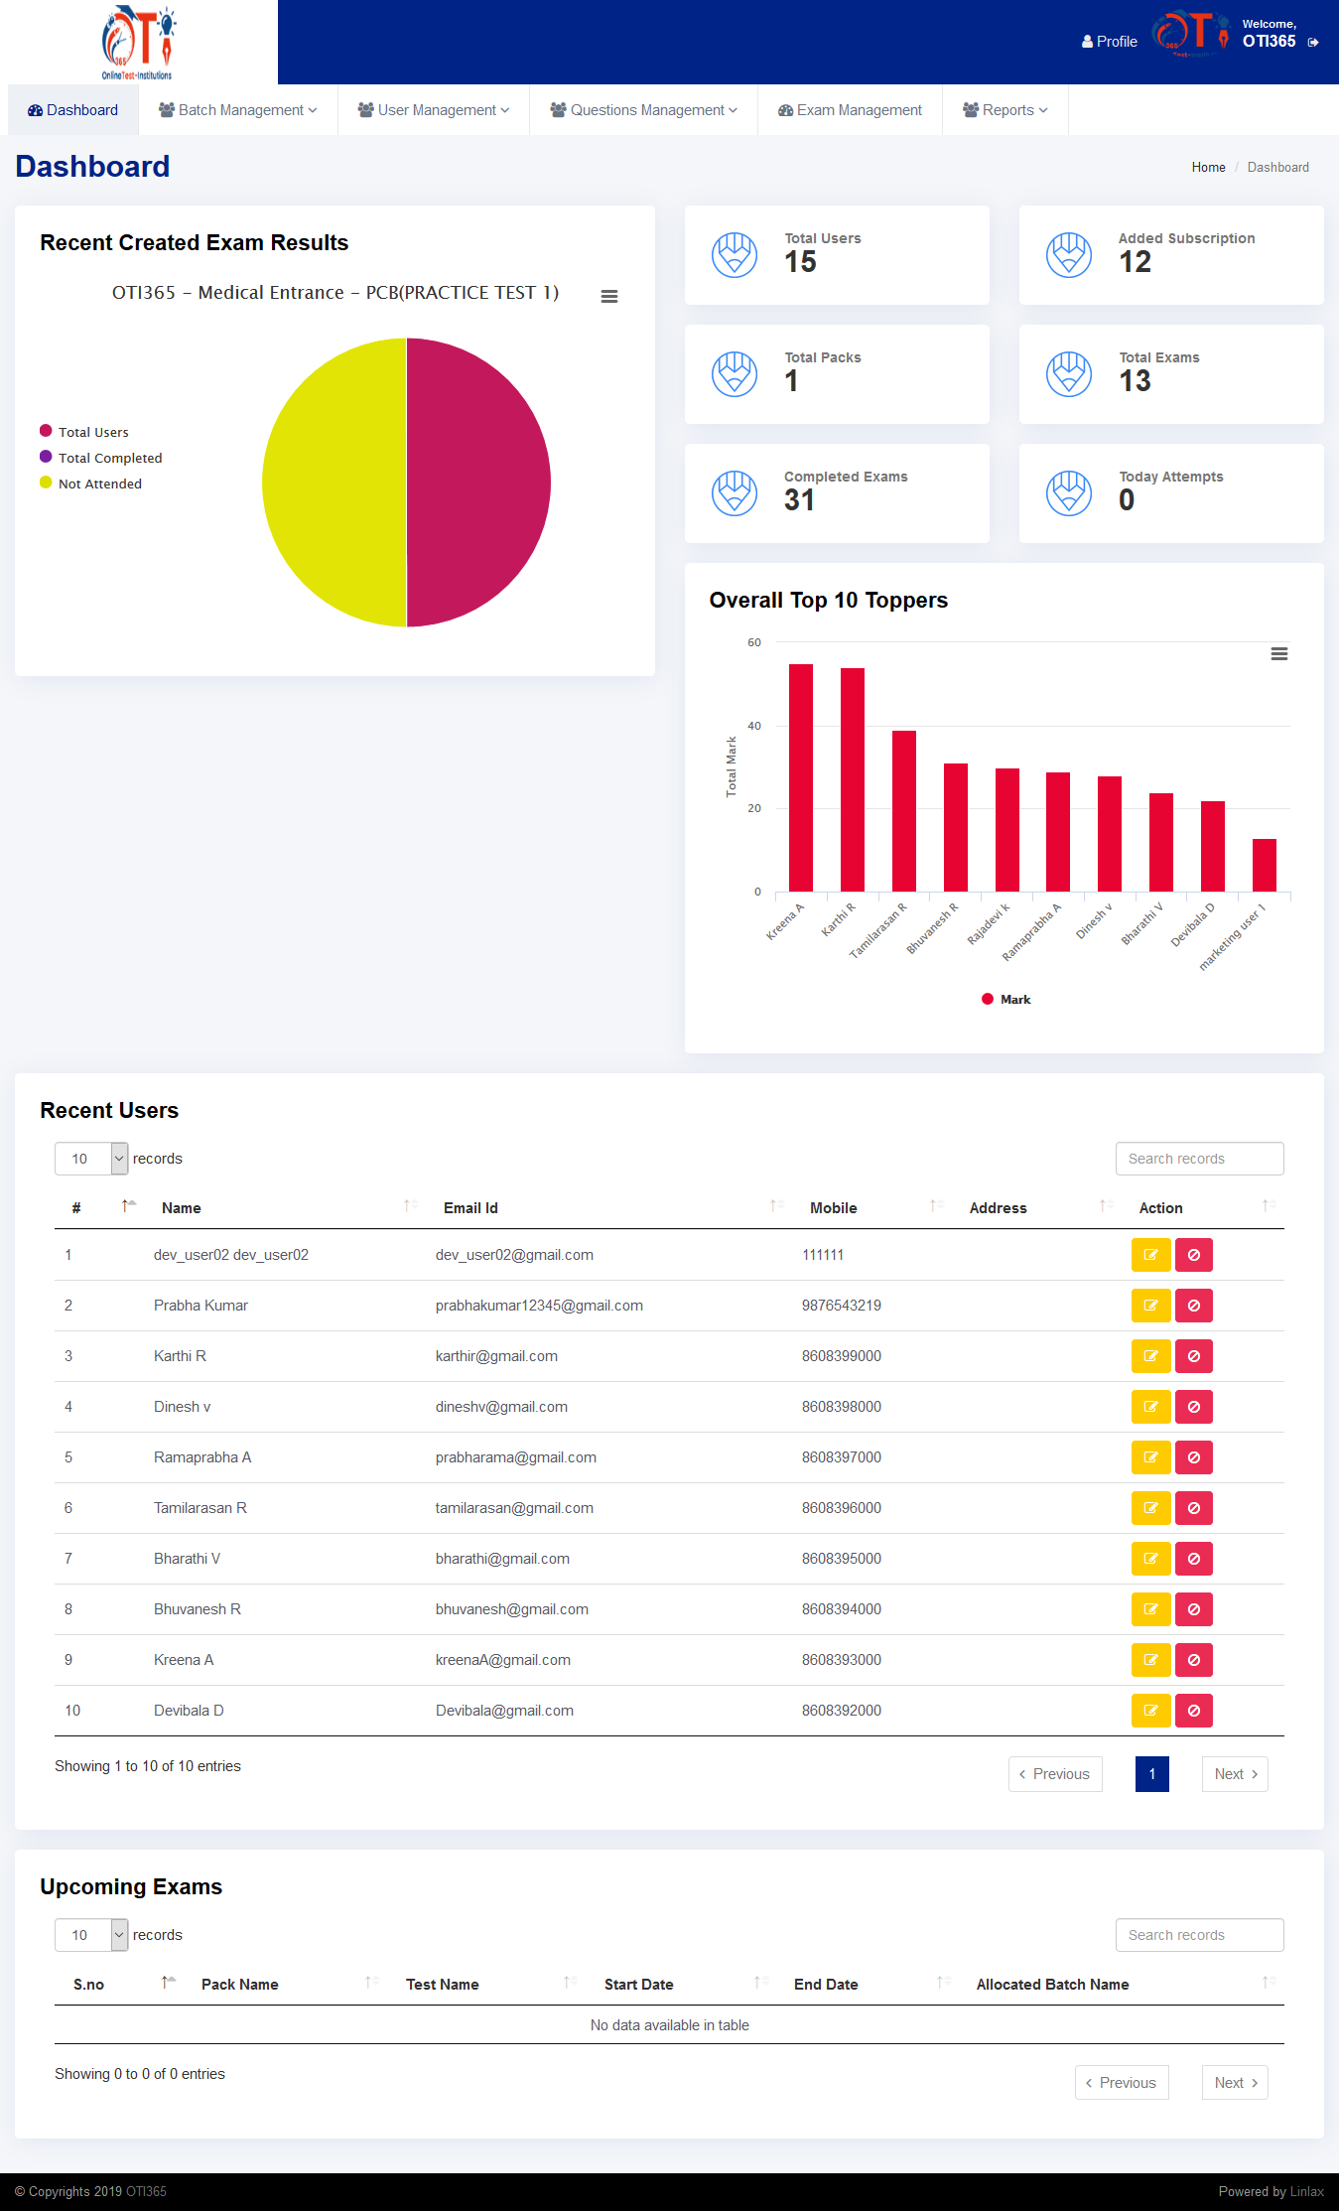
Task: Open the pie chart hamburger menu
Action: click(x=609, y=296)
